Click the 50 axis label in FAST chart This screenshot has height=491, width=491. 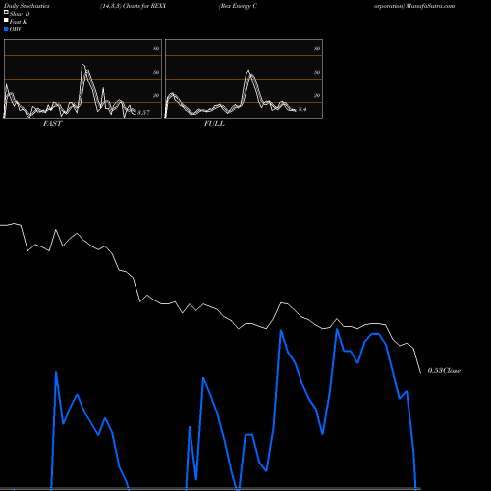pyautogui.click(x=156, y=72)
